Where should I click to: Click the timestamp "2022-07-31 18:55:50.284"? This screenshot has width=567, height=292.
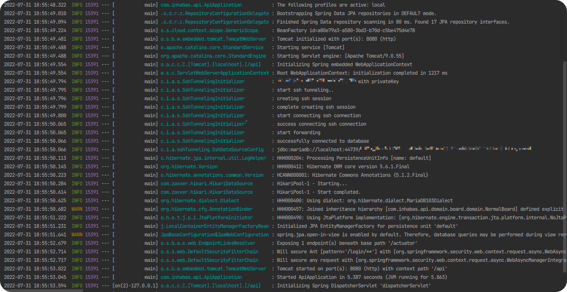pyautogui.click(x=35, y=184)
